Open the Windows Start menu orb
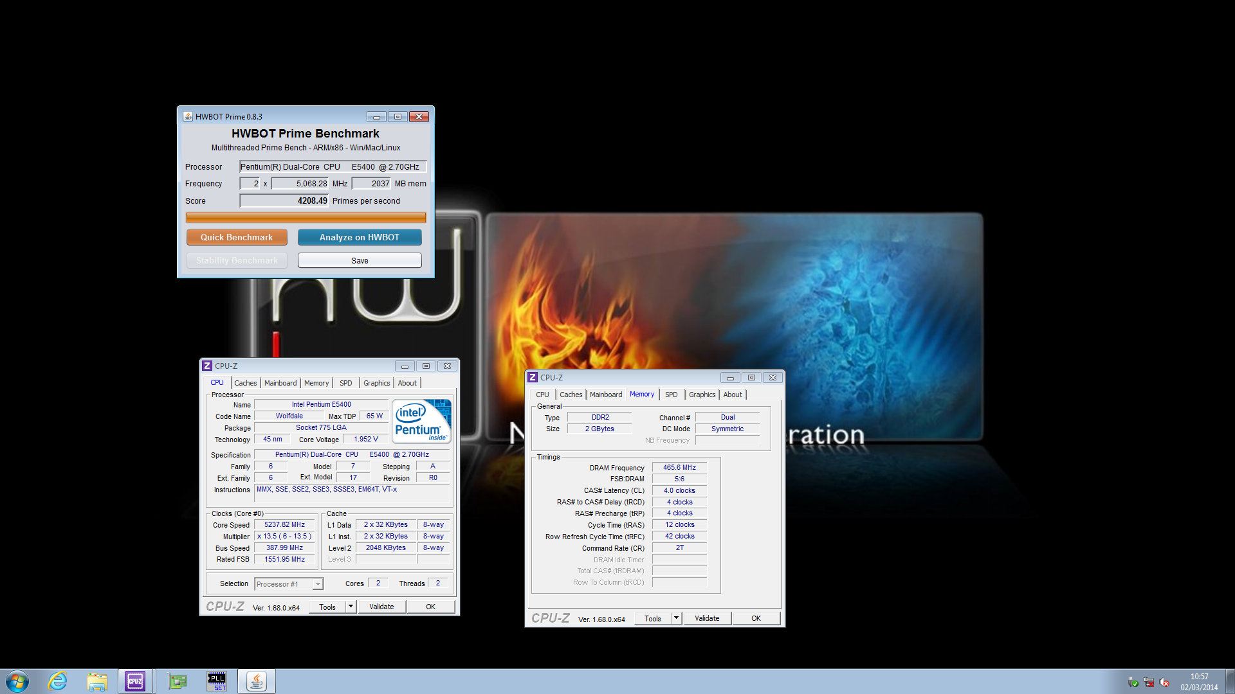The image size is (1235, 694). (x=17, y=681)
